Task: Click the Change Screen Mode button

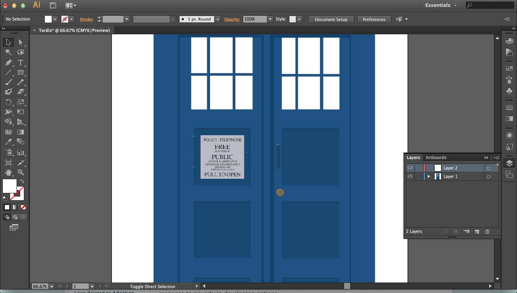Action: (x=14, y=228)
